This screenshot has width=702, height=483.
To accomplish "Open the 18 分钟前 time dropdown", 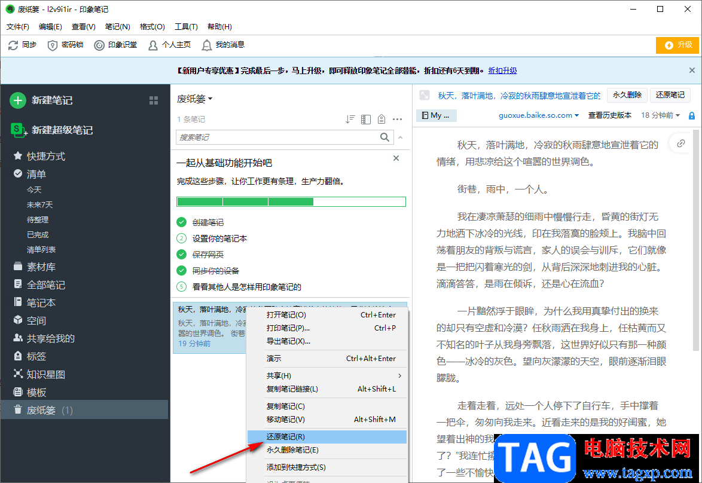I will coord(660,115).
